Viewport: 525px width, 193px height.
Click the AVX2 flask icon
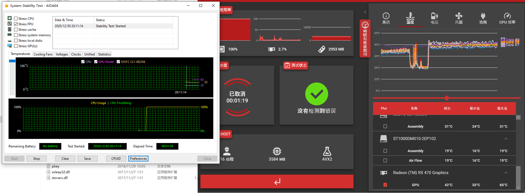click(x=327, y=151)
